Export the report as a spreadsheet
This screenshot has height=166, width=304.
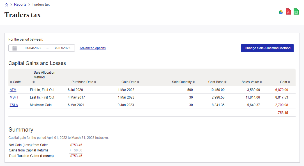(x=296, y=12)
